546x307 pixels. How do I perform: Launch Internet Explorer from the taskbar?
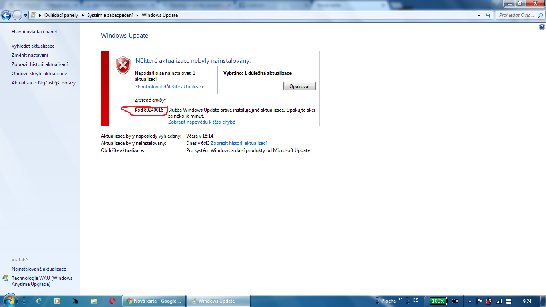[39, 301]
